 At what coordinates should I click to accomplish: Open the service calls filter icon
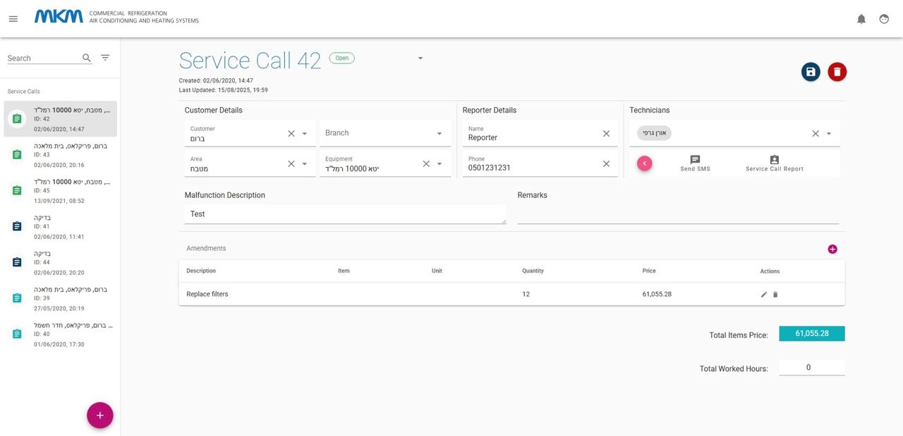tap(105, 58)
